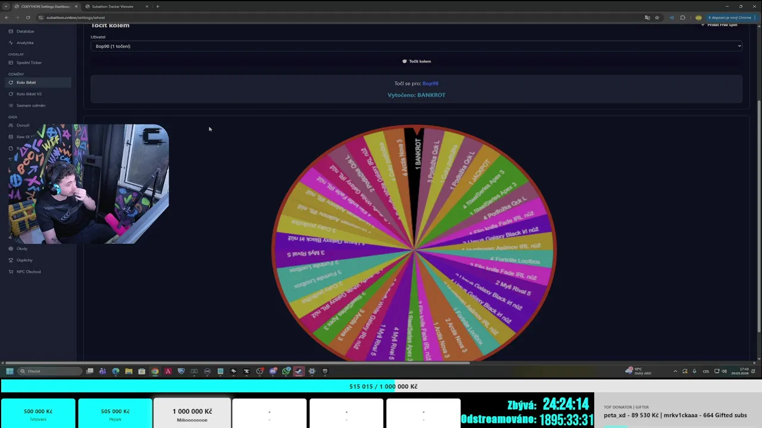Click the 505 000 Kč Pejsek goal card
The image size is (762, 428).
[x=115, y=414]
